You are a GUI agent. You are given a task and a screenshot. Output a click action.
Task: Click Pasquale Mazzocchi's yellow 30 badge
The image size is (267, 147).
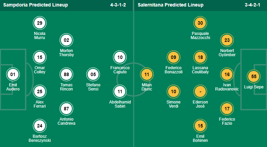tap(200, 23)
